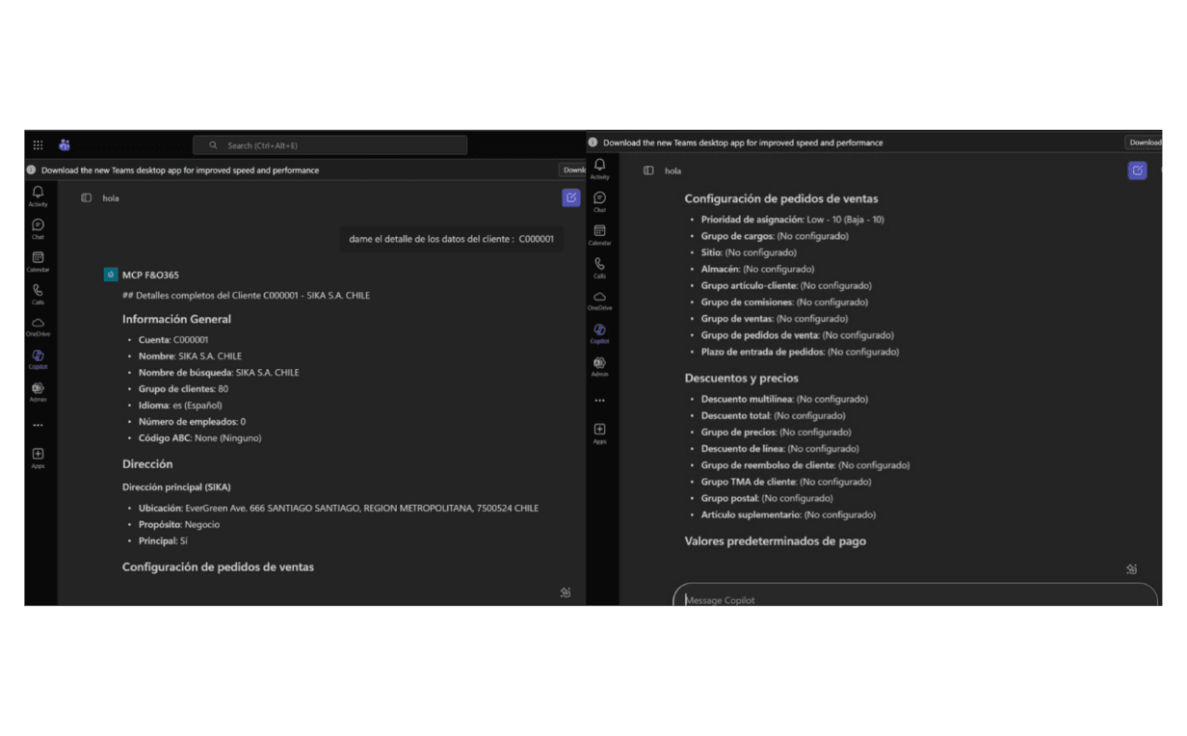Viewport: 1187px width, 736px height.
Task: Open OneDrive in the left window sidebar
Action: 38,326
